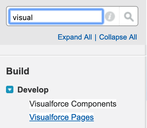The image size is (147, 128).
Task: Click the Expand All link
Action: tap(75, 37)
